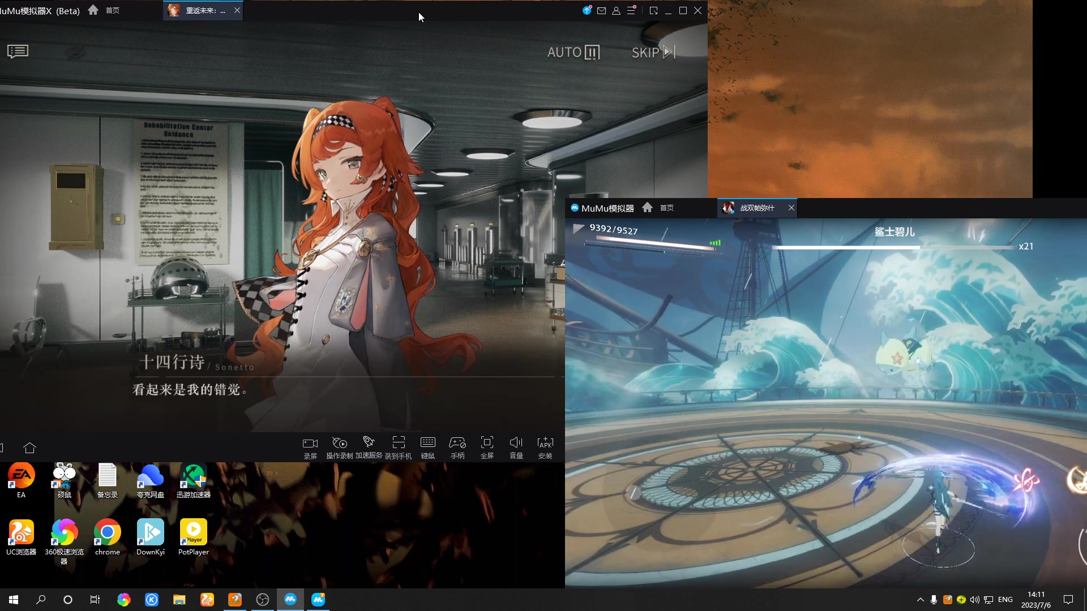Click the tray speaker volume icon

975,600
